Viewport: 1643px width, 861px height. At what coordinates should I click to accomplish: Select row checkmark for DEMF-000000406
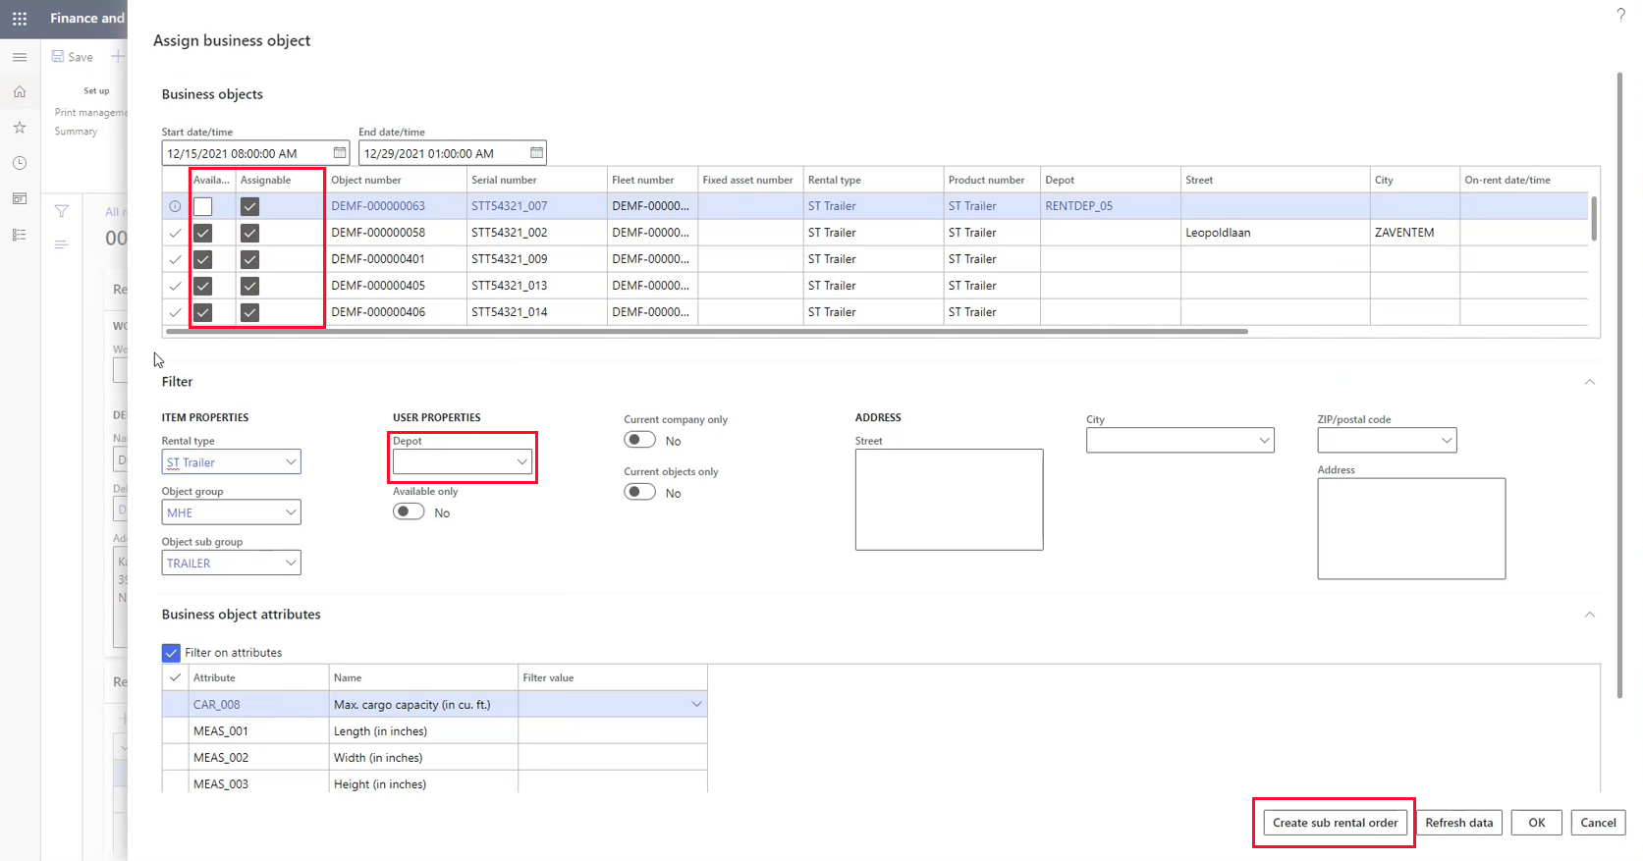point(175,312)
